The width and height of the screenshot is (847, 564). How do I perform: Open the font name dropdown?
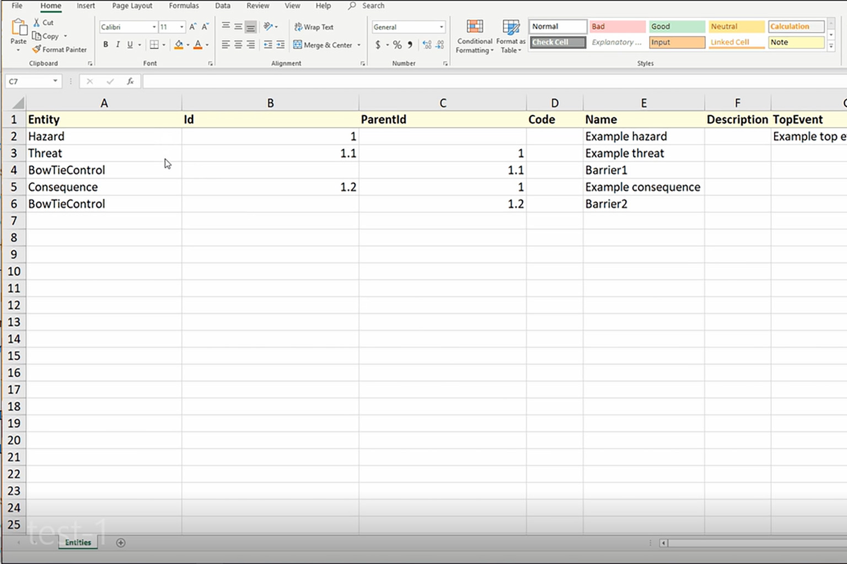(154, 27)
